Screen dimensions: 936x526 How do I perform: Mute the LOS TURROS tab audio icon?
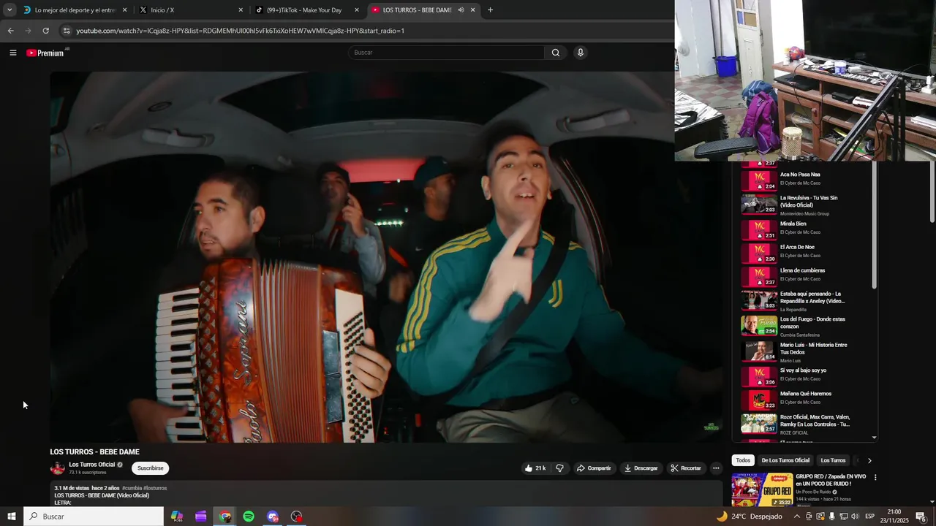click(x=461, y=10)
